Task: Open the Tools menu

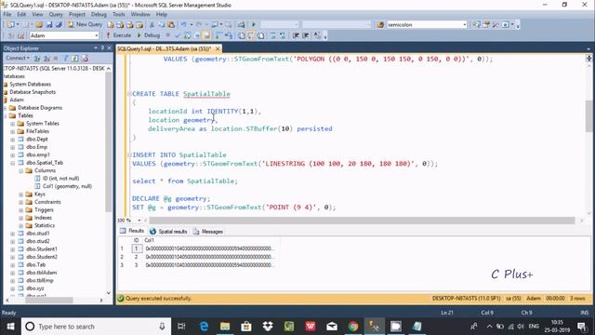Action: (119, 14)
